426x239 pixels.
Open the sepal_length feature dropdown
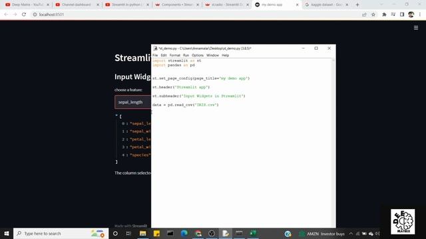(x=132, y=102)
